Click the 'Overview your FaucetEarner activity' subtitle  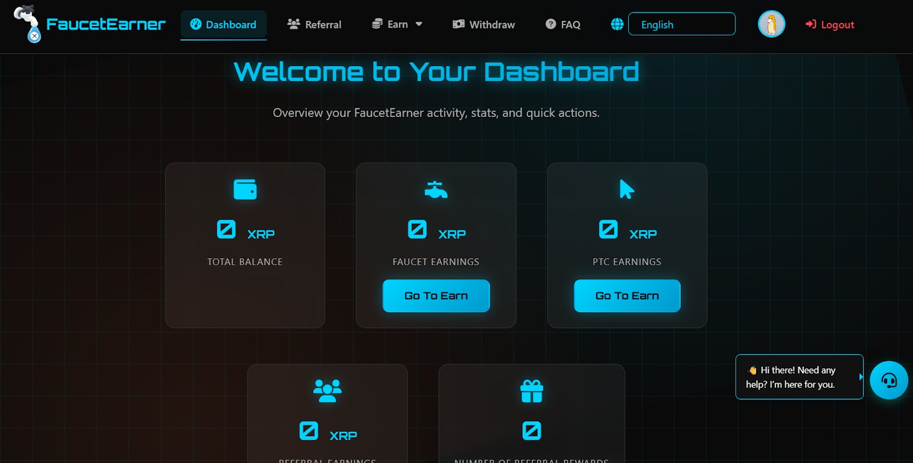(436, 113)
